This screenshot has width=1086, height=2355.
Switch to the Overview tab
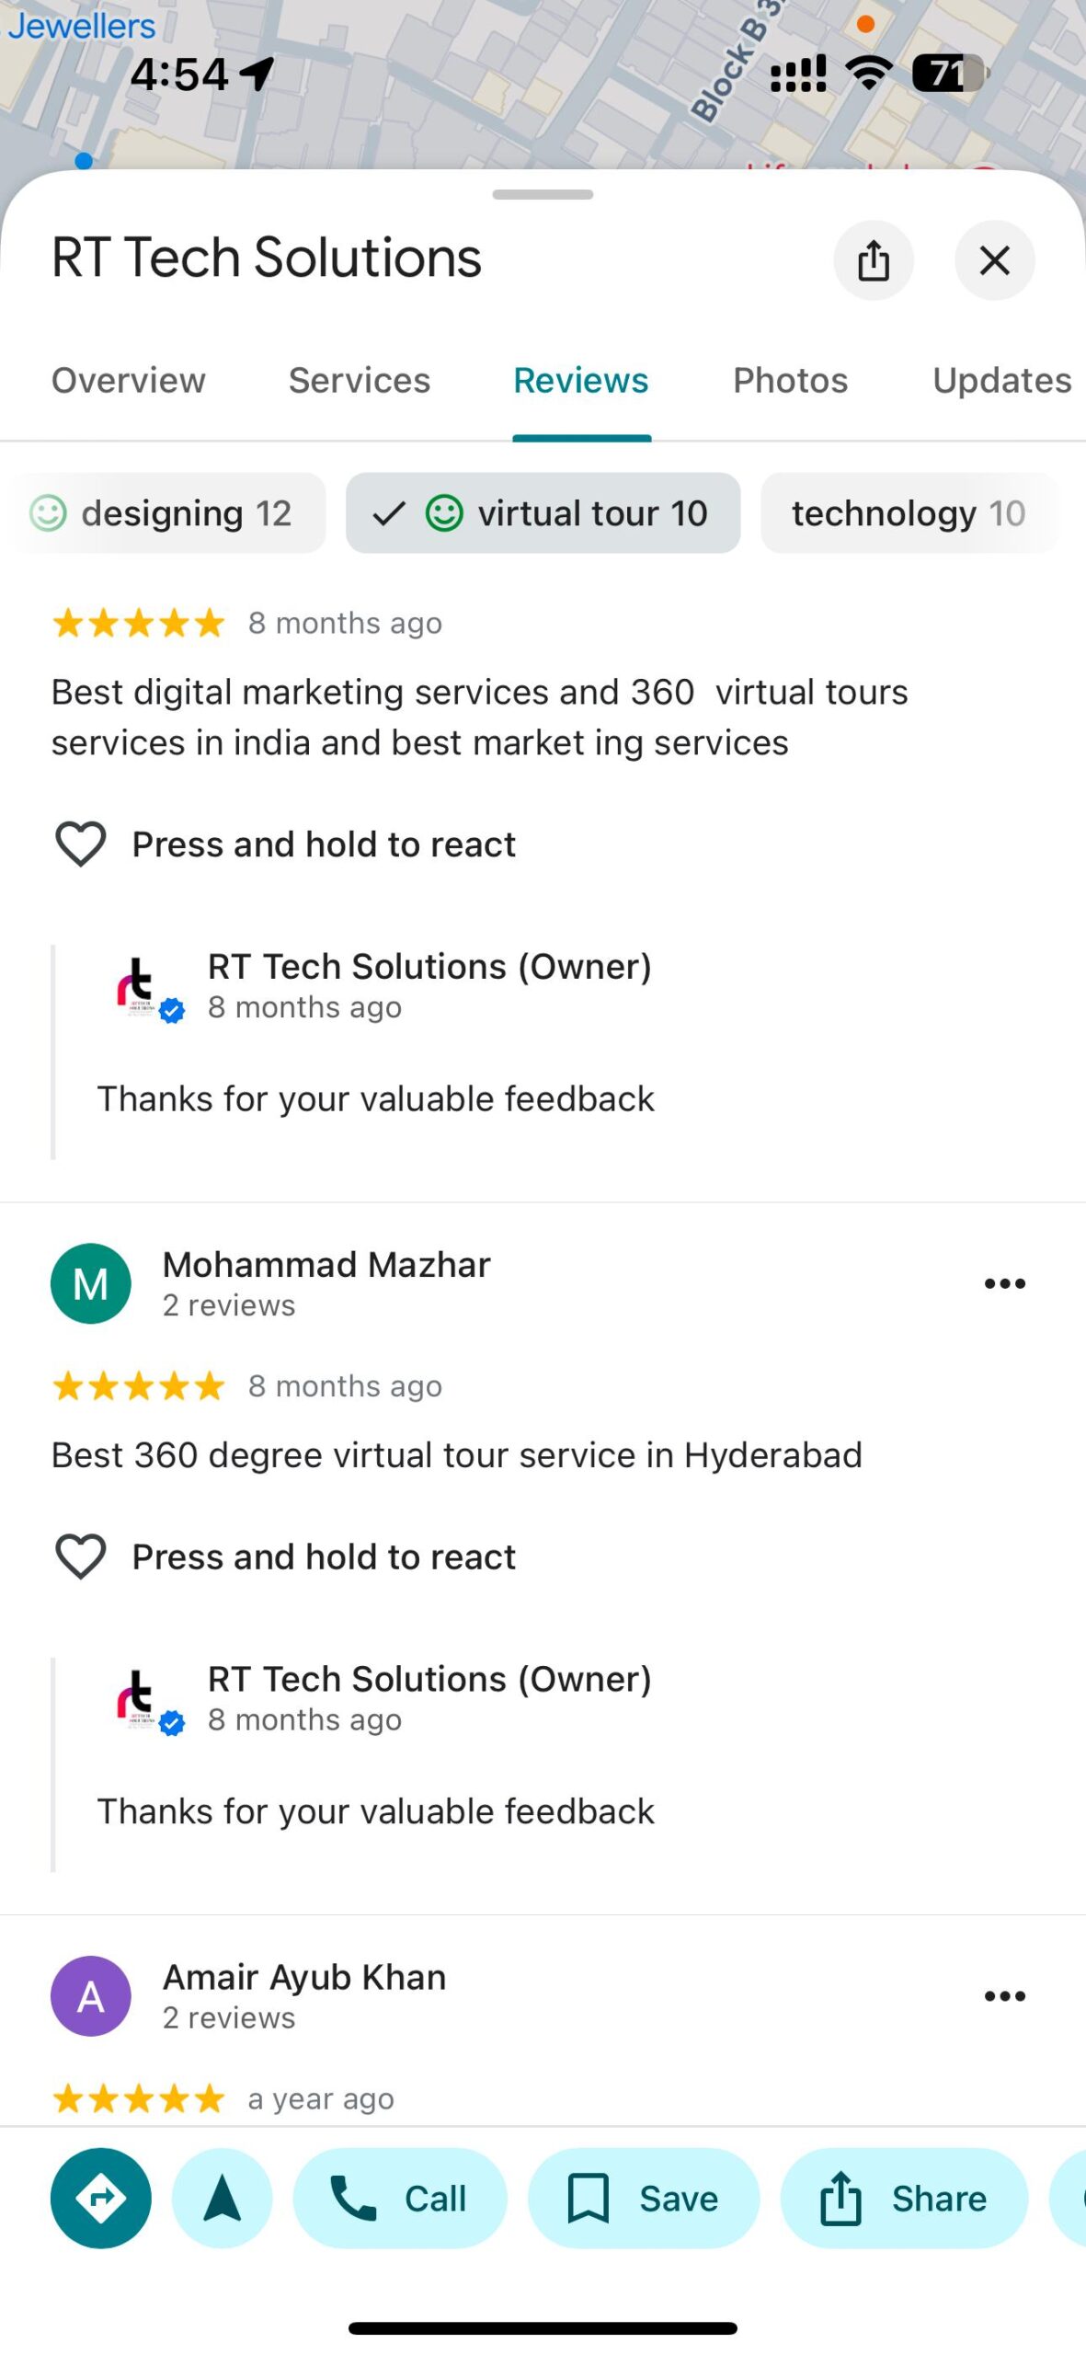[129, 381]
